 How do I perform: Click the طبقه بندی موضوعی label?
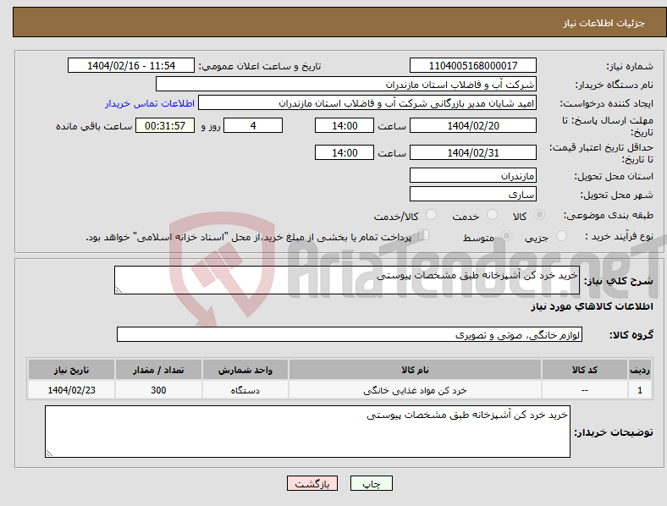pos(609,215)
